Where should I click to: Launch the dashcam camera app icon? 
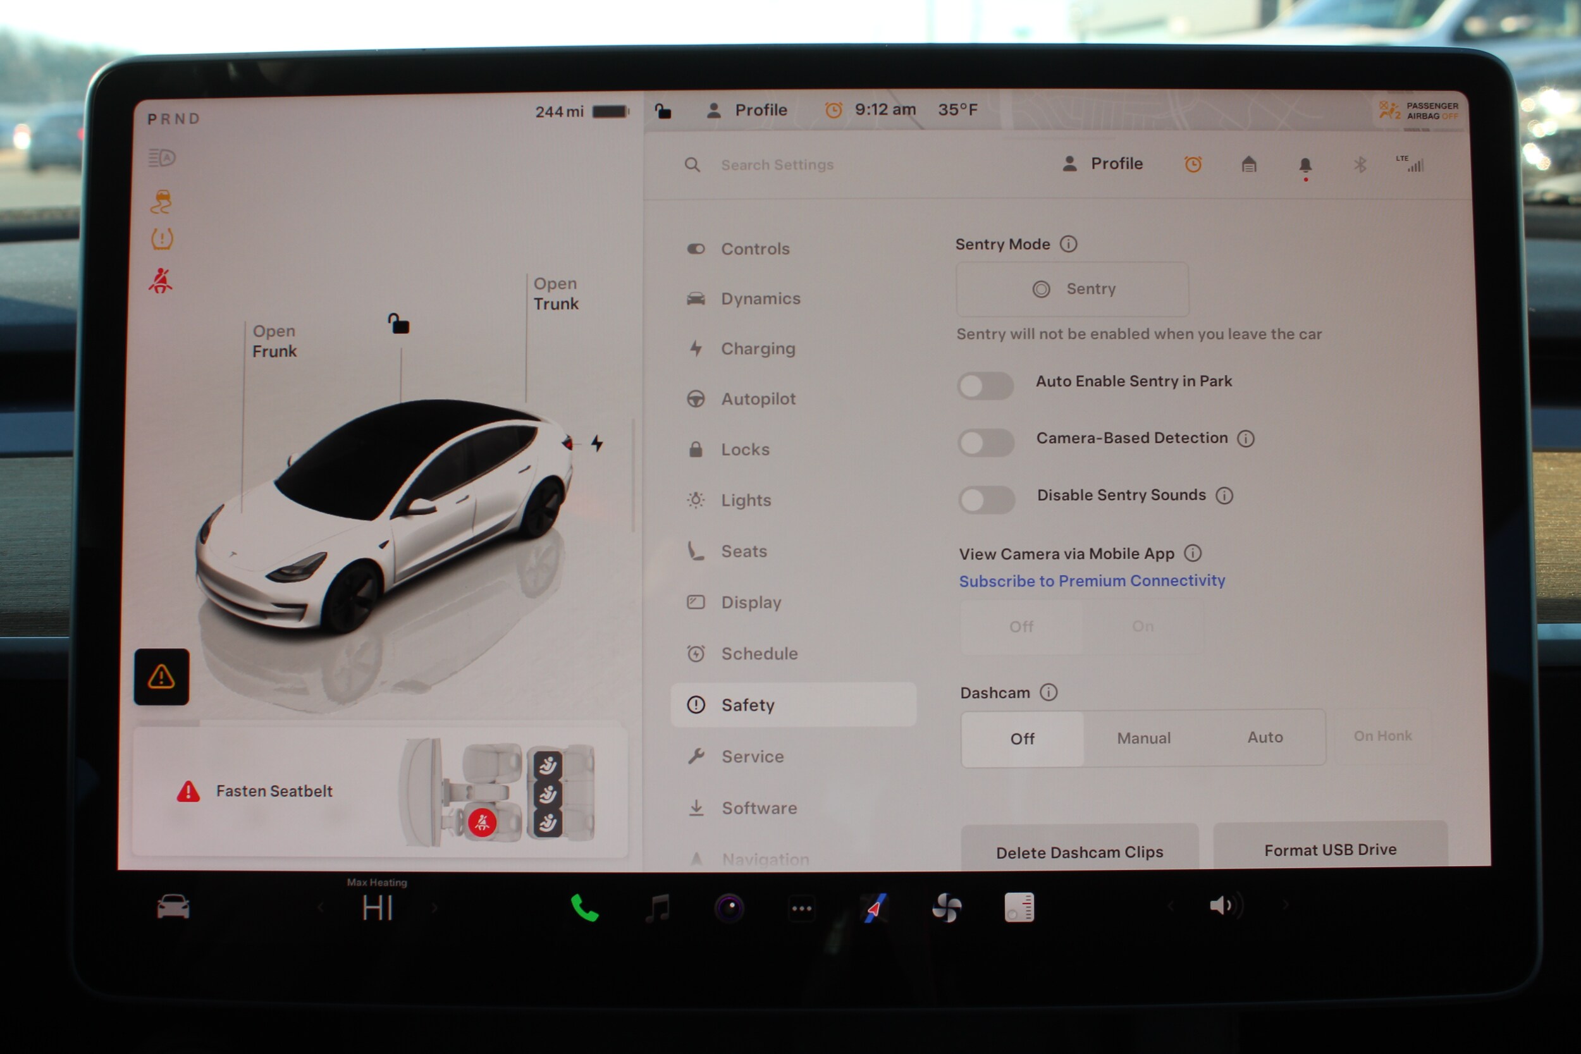click(x=729, y=908)
